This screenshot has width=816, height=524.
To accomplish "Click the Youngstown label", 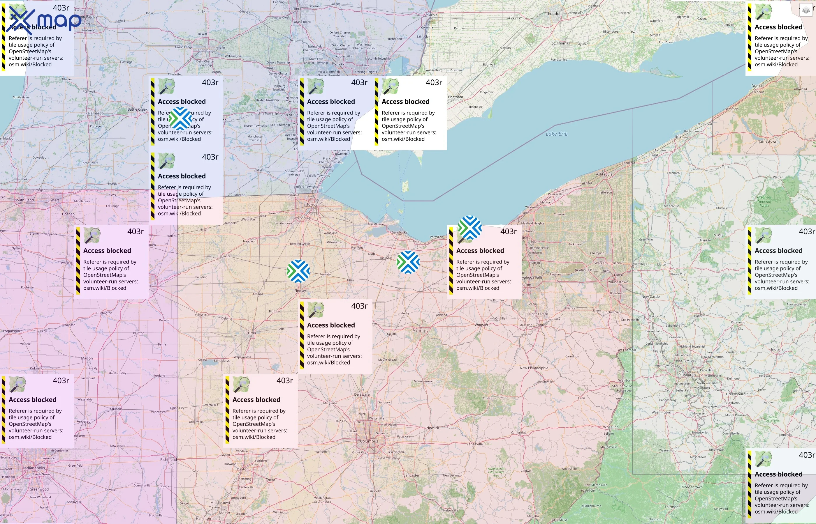I will coord(618,282).
